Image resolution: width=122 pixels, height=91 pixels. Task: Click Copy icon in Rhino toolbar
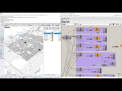pos(12,25)
